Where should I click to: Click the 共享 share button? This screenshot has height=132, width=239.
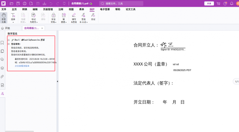pos(209,4)
